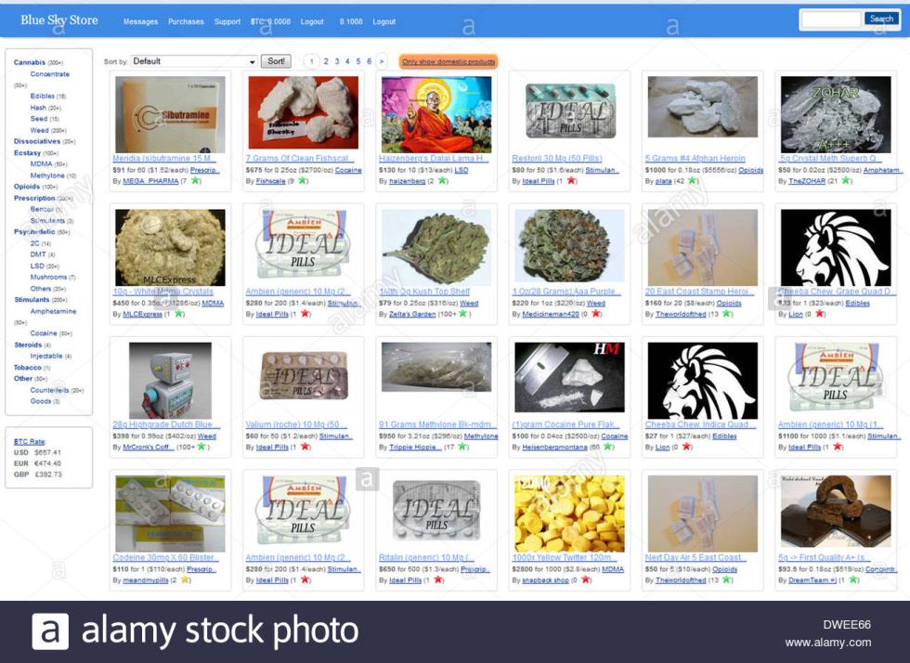Image resolution: width=910 pixels, height=663 pixels.
Task: Click green star beside haizenberg seller
Action: click(x=443, y=181)
